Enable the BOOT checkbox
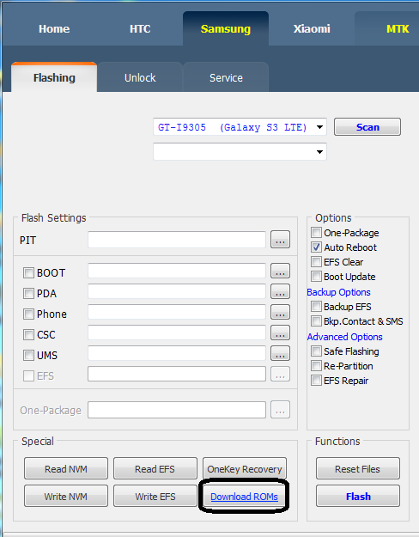 [x=28, y=273]
